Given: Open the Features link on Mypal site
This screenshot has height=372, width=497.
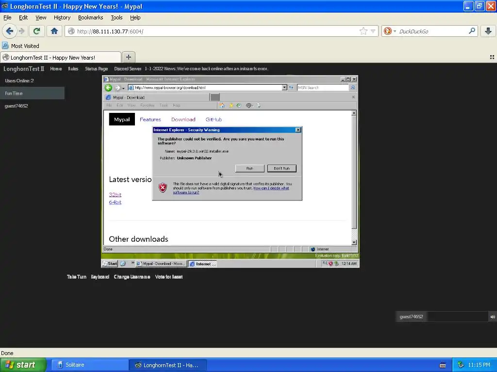Looking at the screenshot, I should (150, 120).
